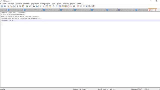Toggle file monitoring with the eye icon
Screen dimensions: 160x90
point(74,6)
